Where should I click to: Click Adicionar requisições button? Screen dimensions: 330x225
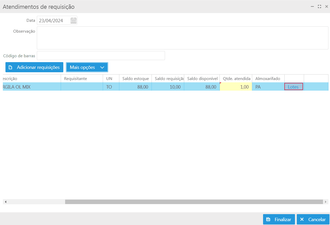pyautogui.click(x=34, y=67)
